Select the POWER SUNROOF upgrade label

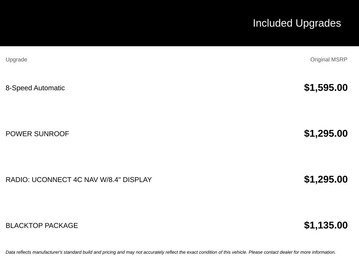(37, 134)
